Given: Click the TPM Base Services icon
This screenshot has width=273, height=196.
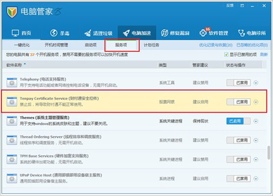Looking at the screenshot, I should click(x=12, y=159).
